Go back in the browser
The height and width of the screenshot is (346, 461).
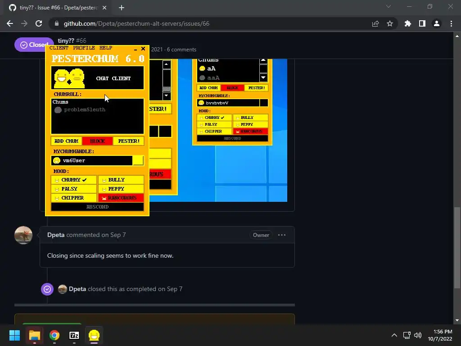pyautogui.click(x=10, y=23)
